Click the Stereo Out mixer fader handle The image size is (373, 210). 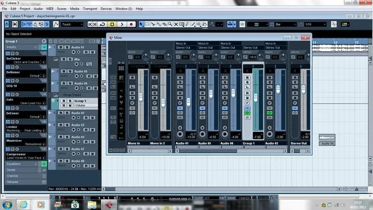tap(303, 89)
